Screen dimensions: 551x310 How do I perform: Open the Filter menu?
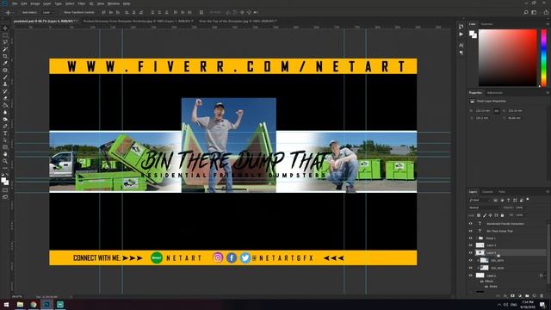tap(82, 3)
